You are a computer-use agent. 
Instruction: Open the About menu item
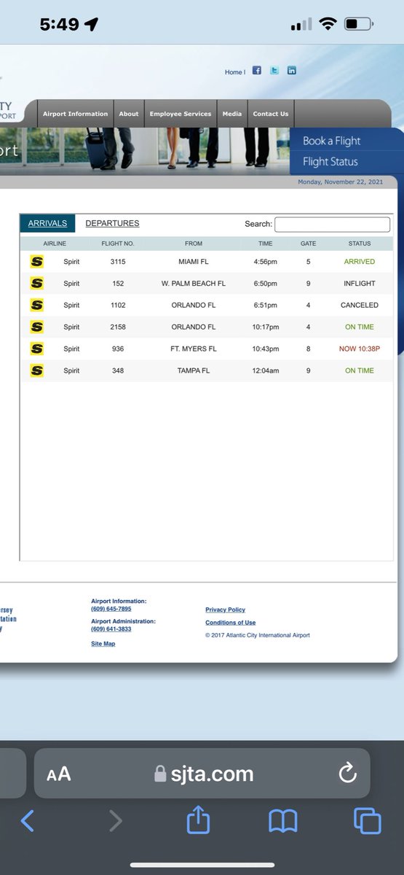(x=129, y=114)
